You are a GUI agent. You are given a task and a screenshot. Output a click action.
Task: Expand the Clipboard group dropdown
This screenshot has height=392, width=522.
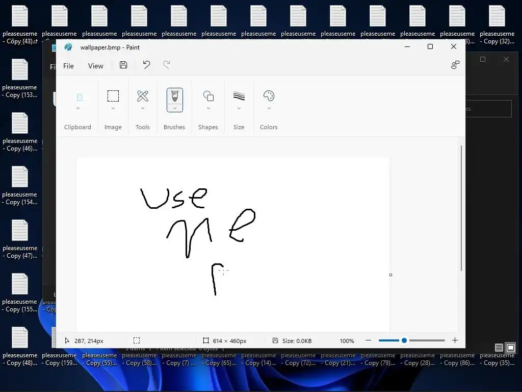coord(78,108)
